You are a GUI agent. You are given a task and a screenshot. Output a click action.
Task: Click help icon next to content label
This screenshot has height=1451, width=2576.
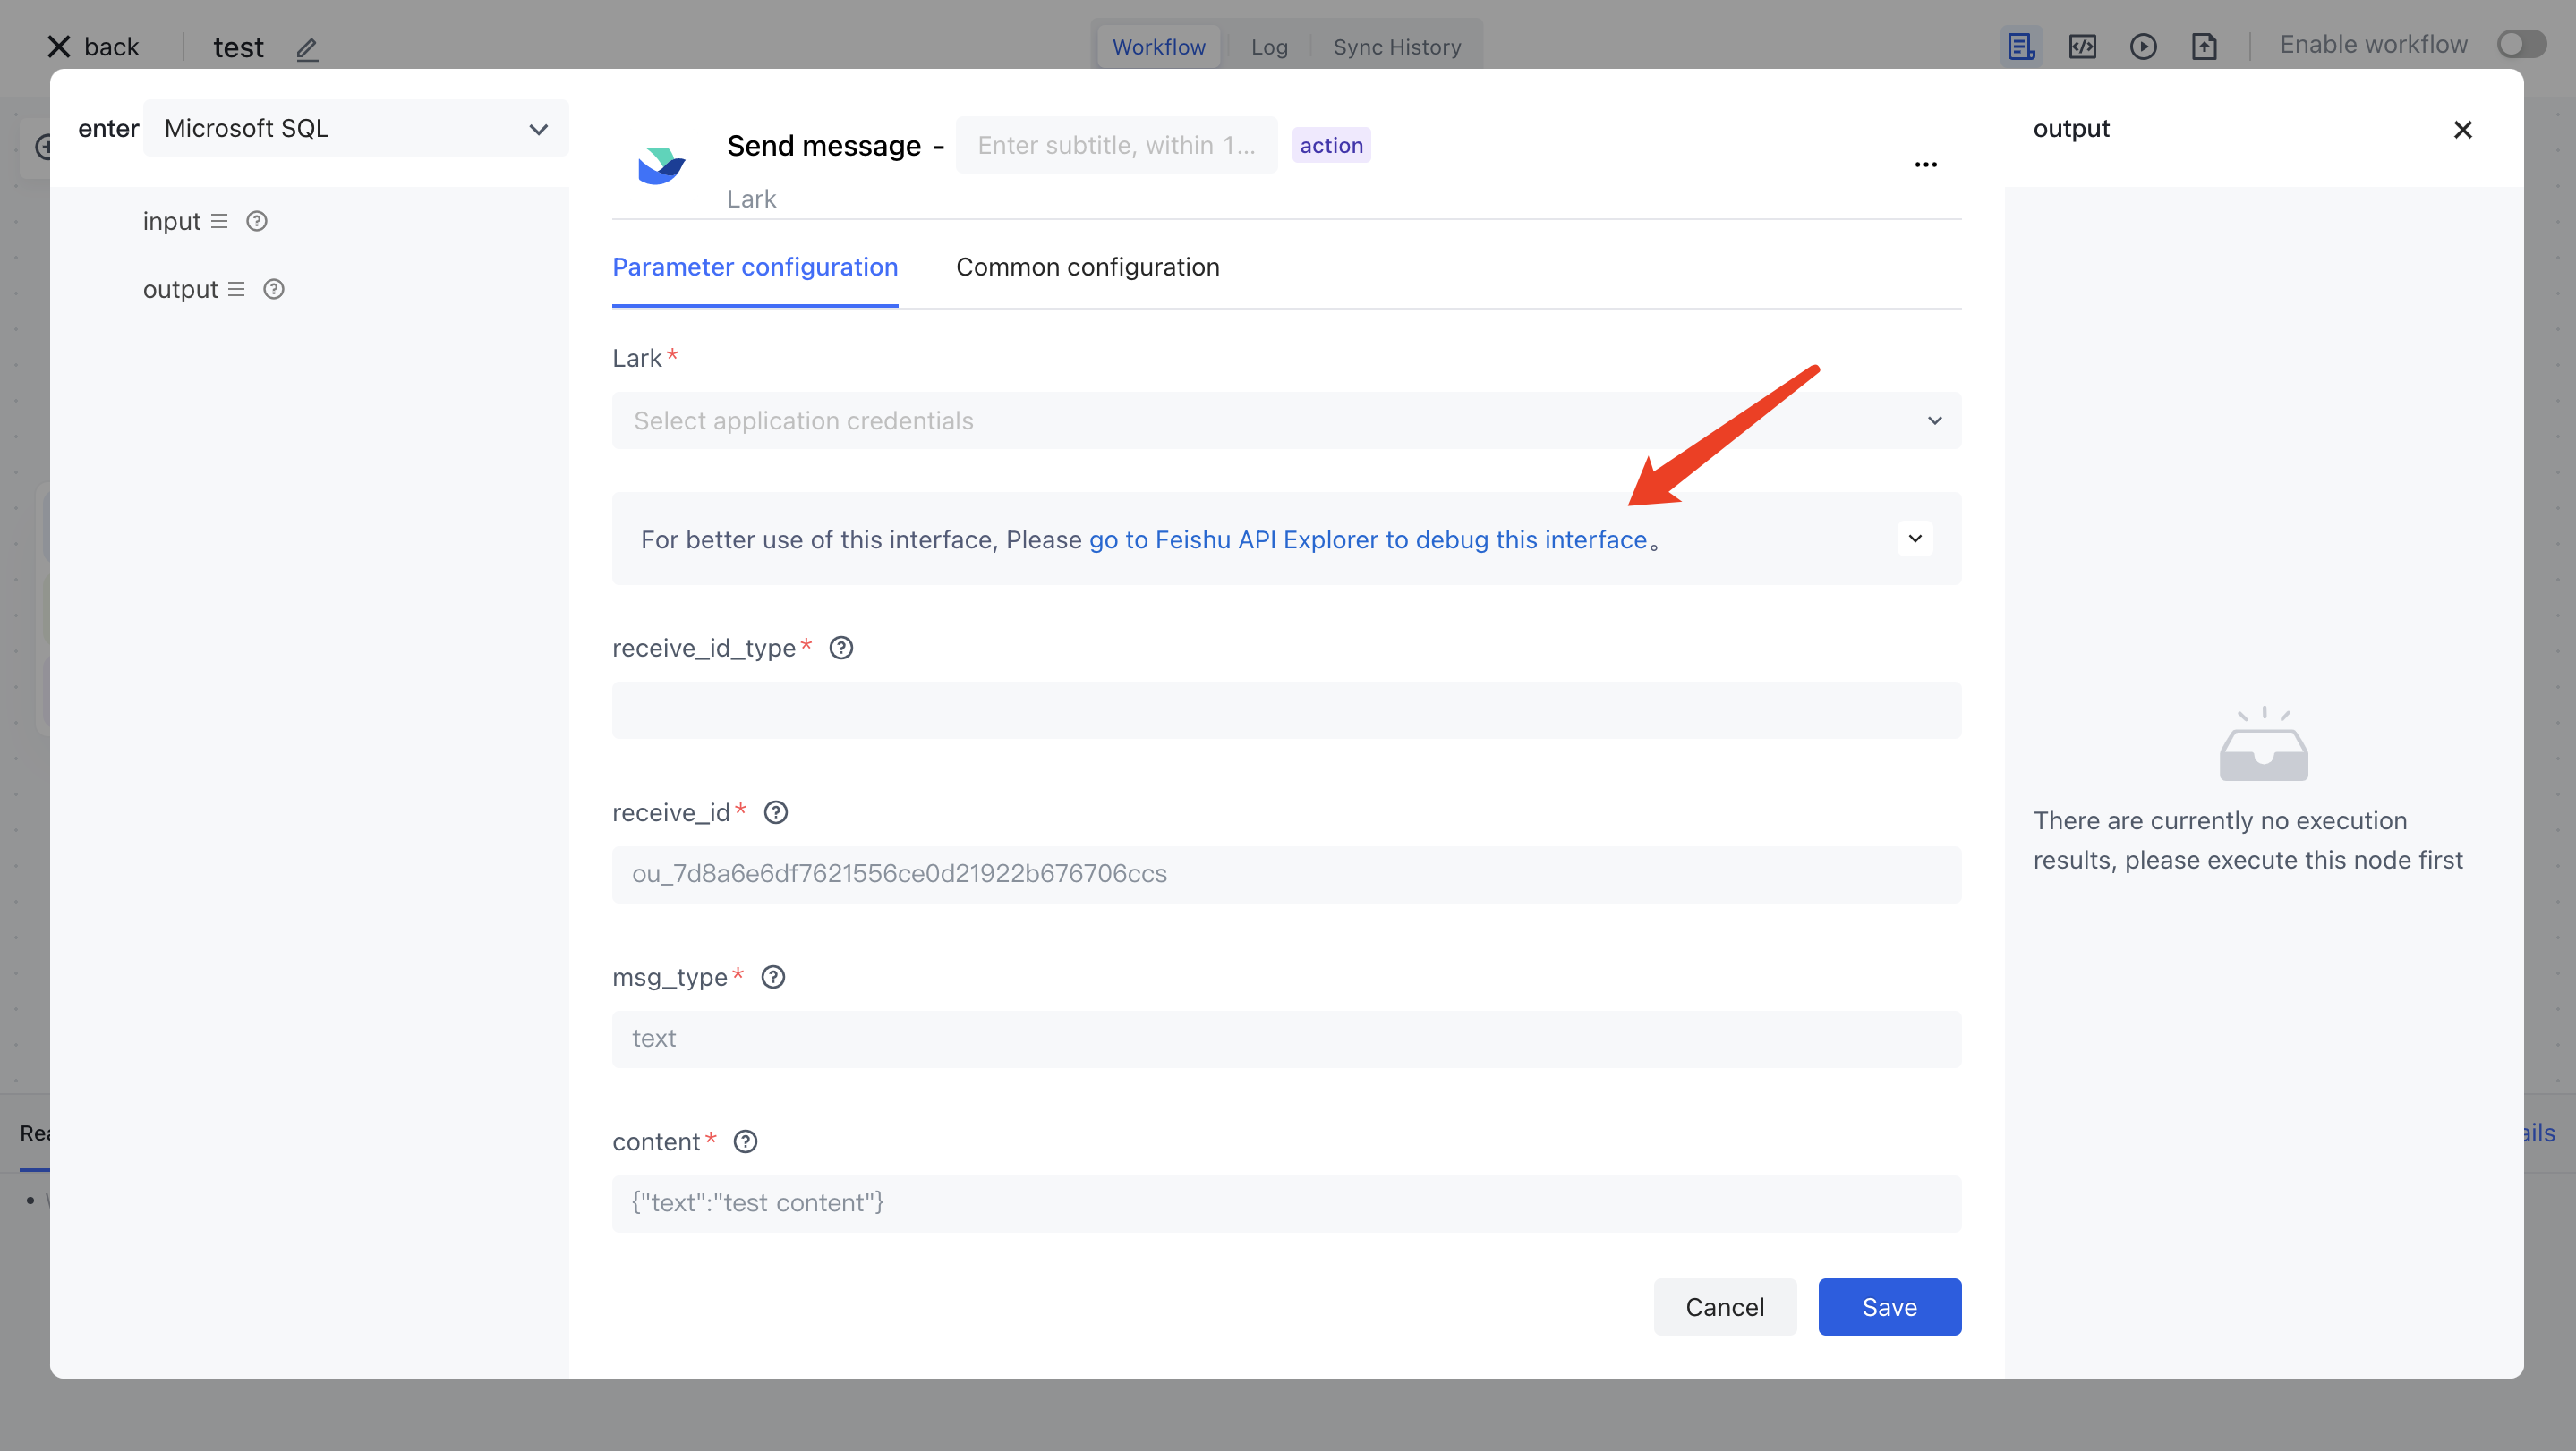tap(745, 1141)
